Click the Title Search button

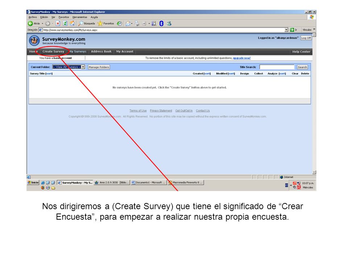click(x=302, y=67)
